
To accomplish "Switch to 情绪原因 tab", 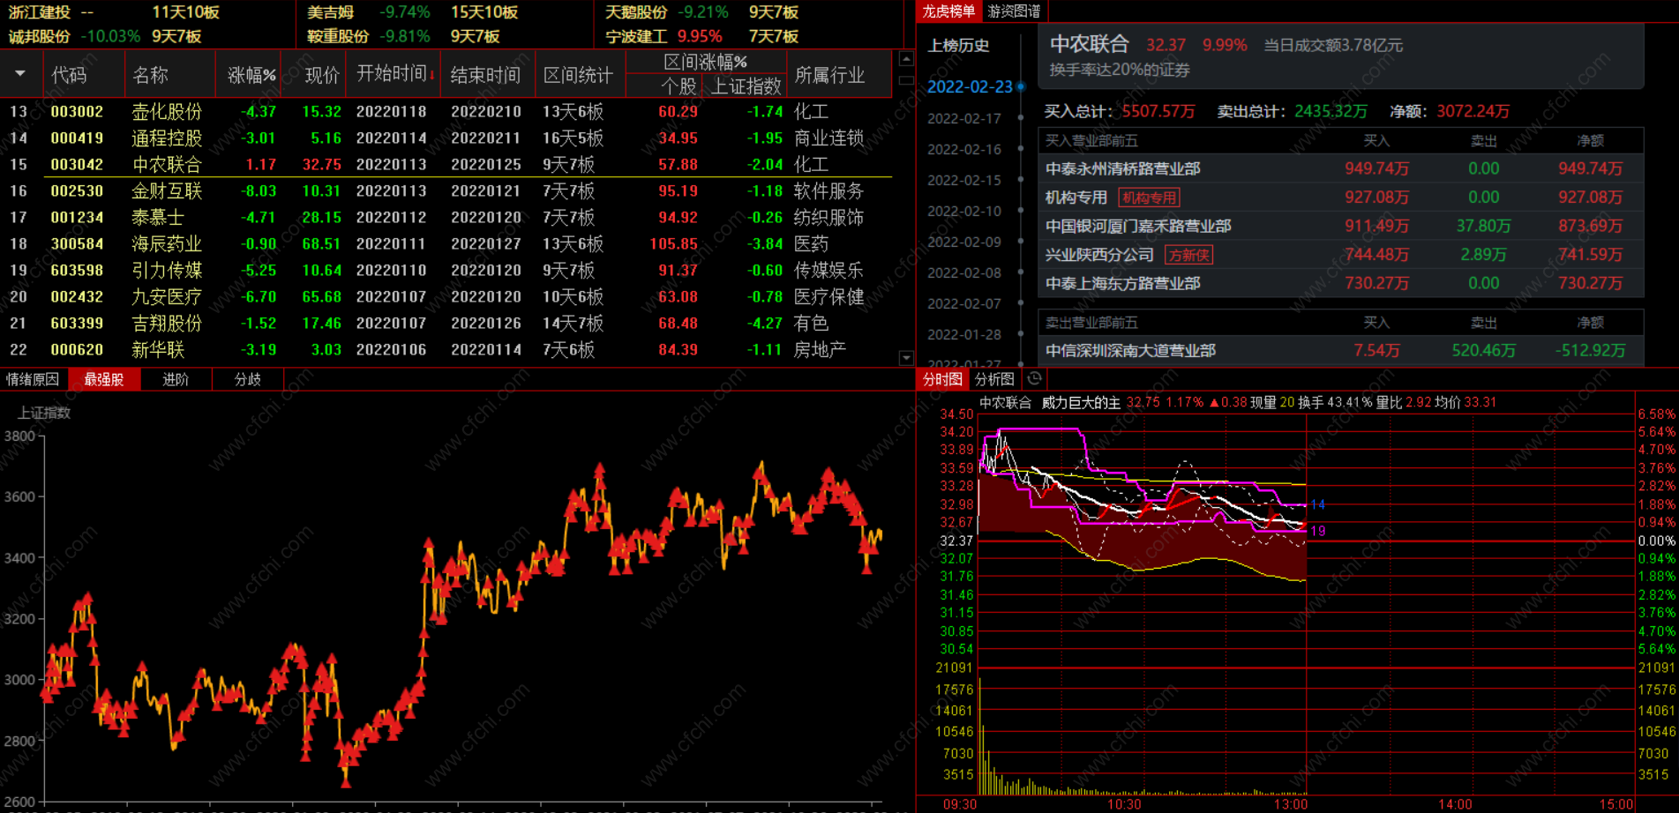I will tap(33, 379).
